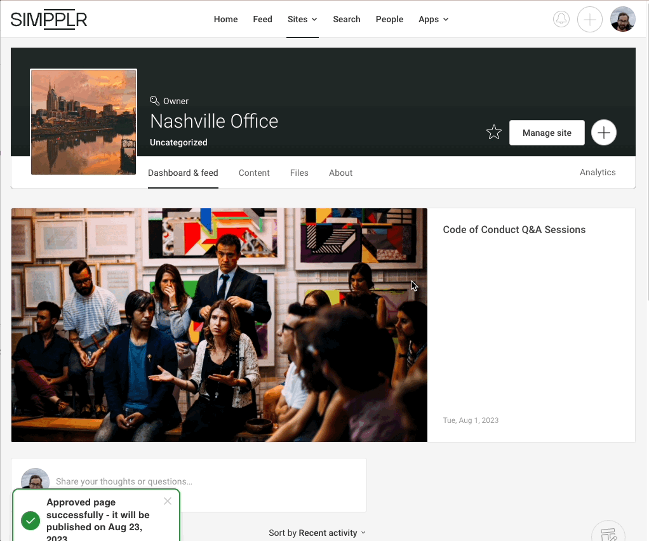Expand the Sites dropdown menu

pyautogui.click(x=302, y=20)
